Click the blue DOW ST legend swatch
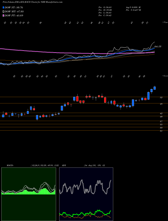The width and height of the screenshot is (168, 221). coord(3,7)
